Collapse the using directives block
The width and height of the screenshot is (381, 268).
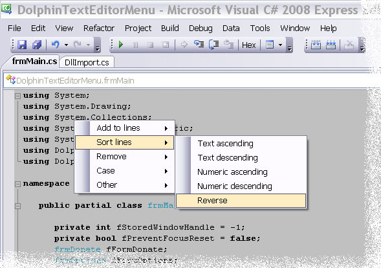click(x=17, y=96)
